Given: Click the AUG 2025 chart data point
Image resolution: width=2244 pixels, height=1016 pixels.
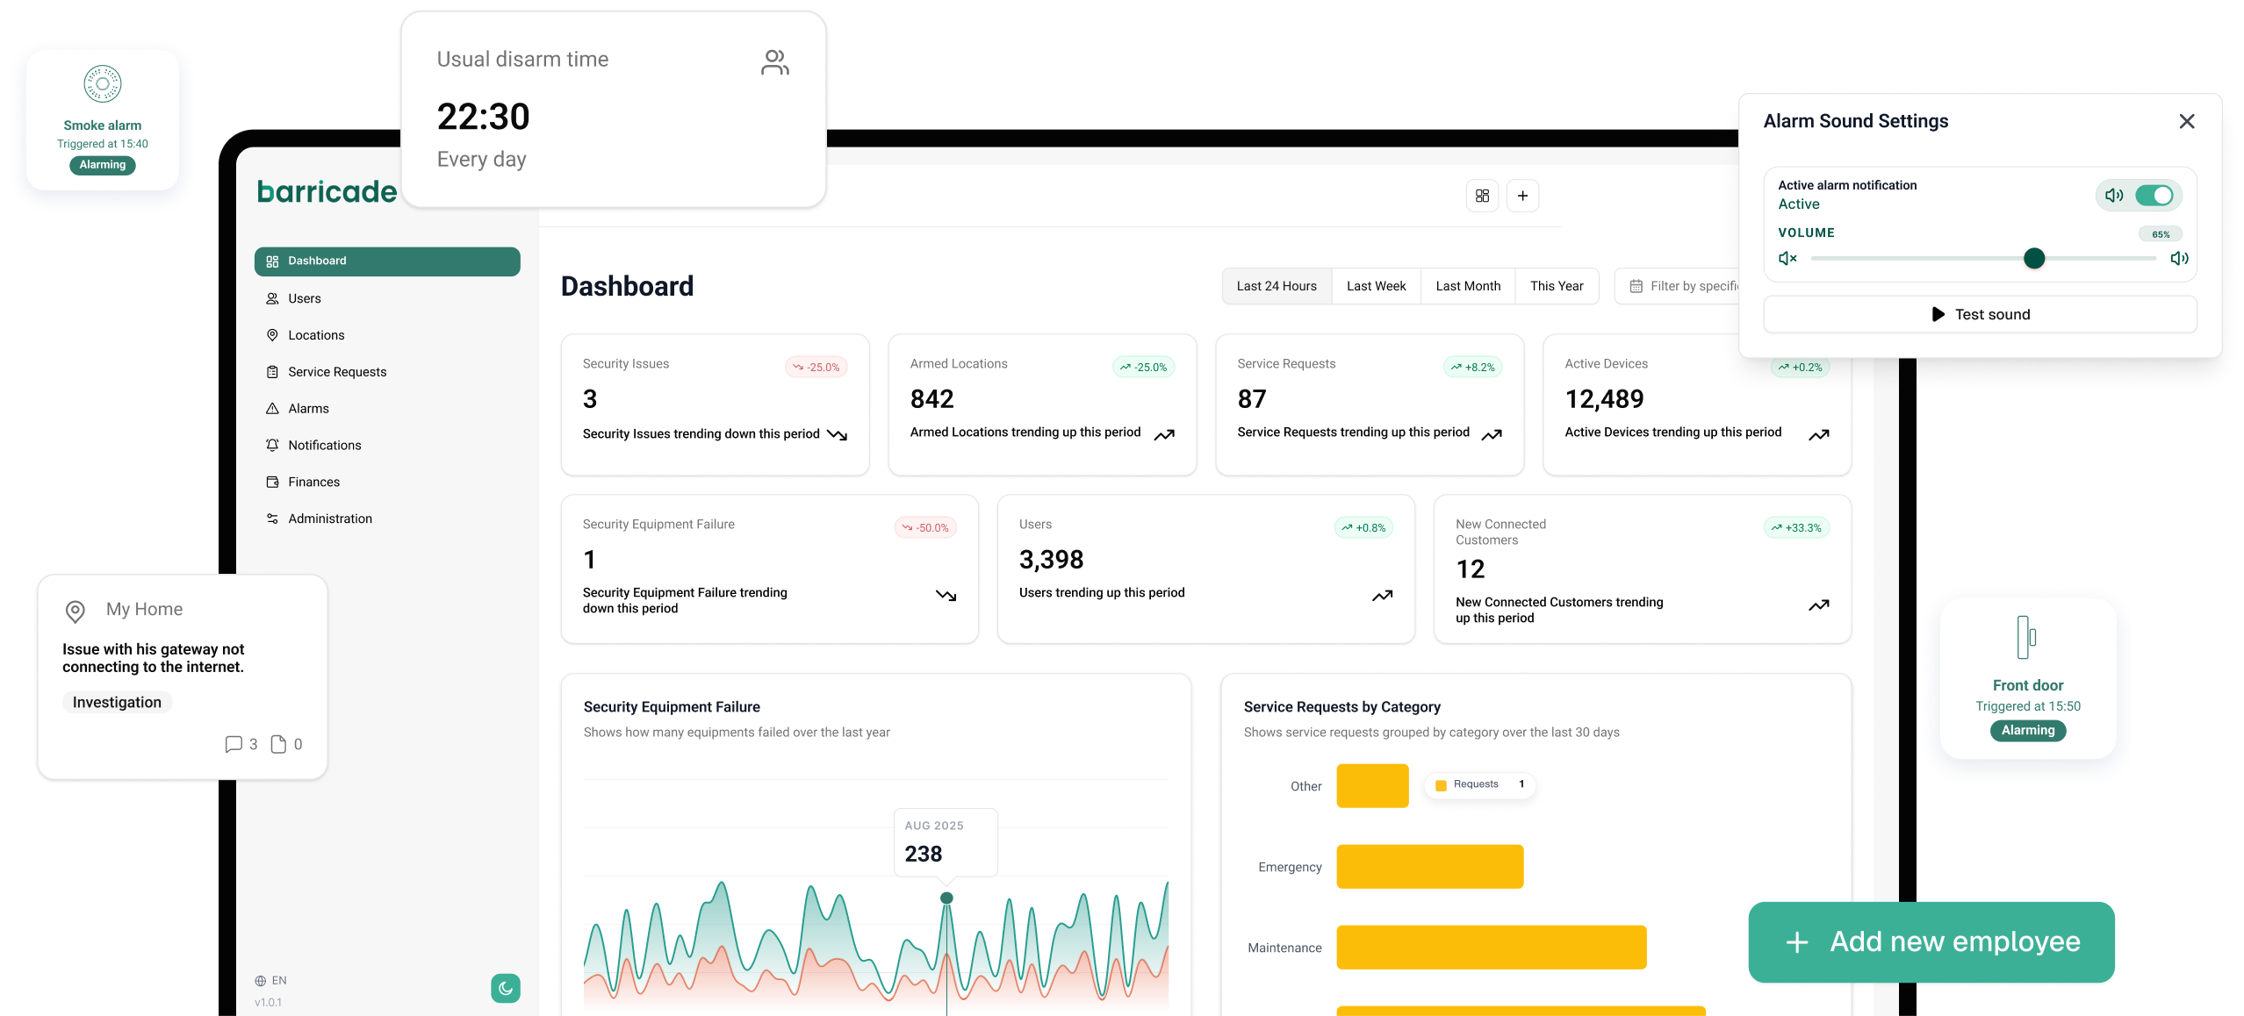Looking at the screenshot, I should point(946,898).
